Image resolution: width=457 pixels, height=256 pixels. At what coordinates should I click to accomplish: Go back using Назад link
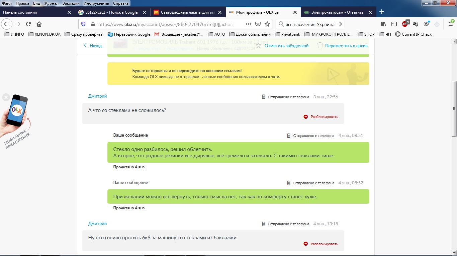(93, 46)
